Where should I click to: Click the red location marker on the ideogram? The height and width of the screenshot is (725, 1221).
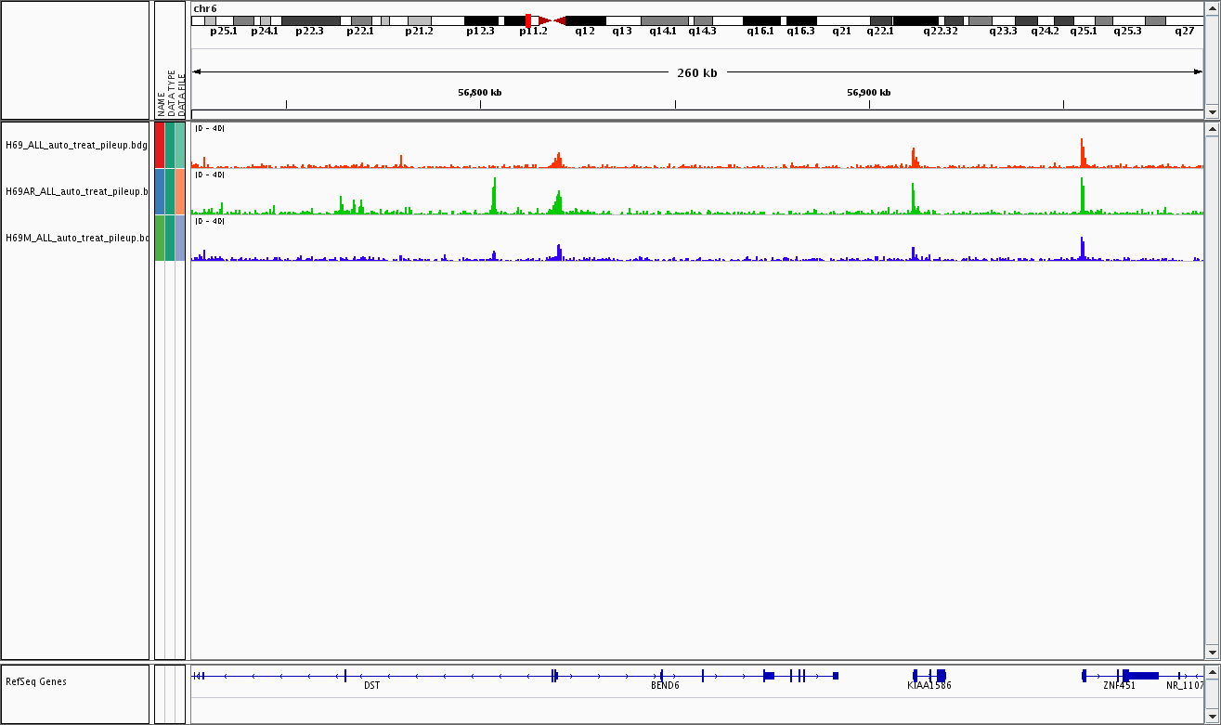coord(527,20)
